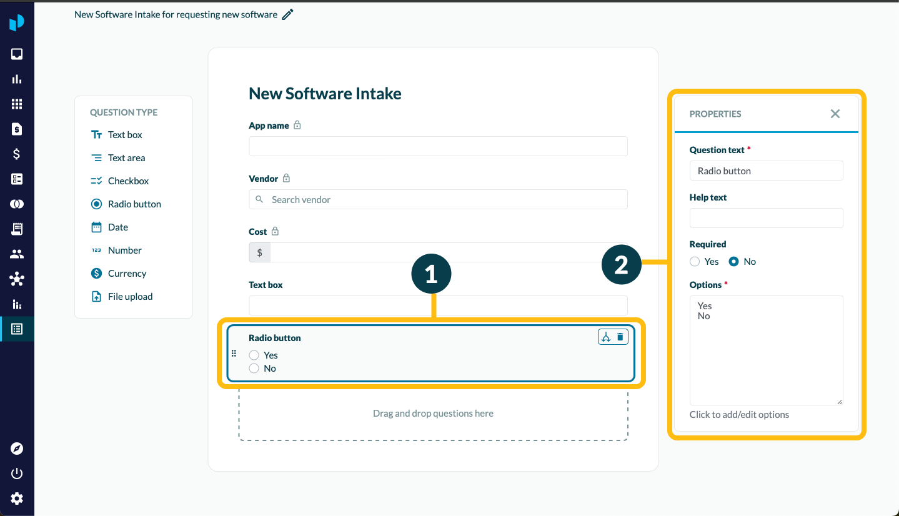Pick the Currency question type
The height and width of the screenshot is (516, 899).
pos(127,274)
